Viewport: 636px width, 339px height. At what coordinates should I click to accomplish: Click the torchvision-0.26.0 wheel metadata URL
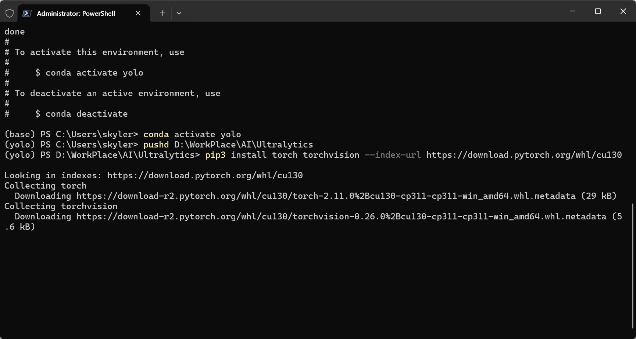tap(341, 216)
